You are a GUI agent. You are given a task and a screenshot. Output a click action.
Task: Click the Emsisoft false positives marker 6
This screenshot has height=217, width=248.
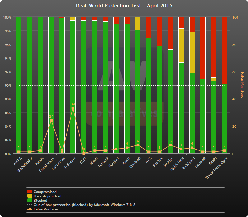[x=138, y=145]
